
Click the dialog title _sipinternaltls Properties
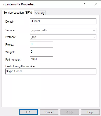pos(18,4)
